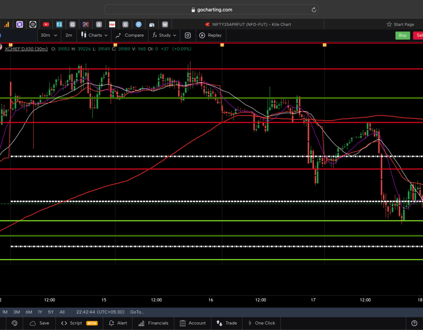Image resolution: width=423 pixels, height=330 pixels.
Task: Click the XCHIEF:DJI30 (30m) symbol label
Action: tap(26, 49)
